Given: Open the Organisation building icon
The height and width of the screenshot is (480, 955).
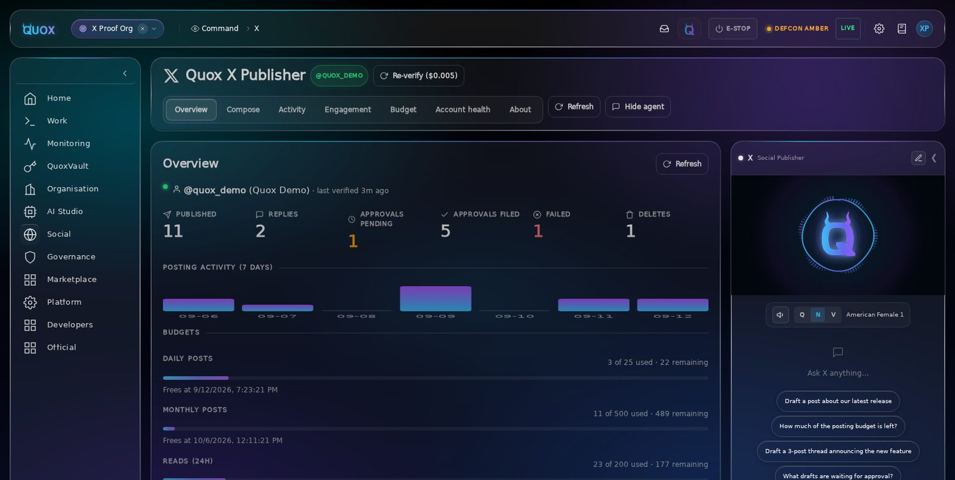Looking at the screenshot, I should [x=30, y=189].
